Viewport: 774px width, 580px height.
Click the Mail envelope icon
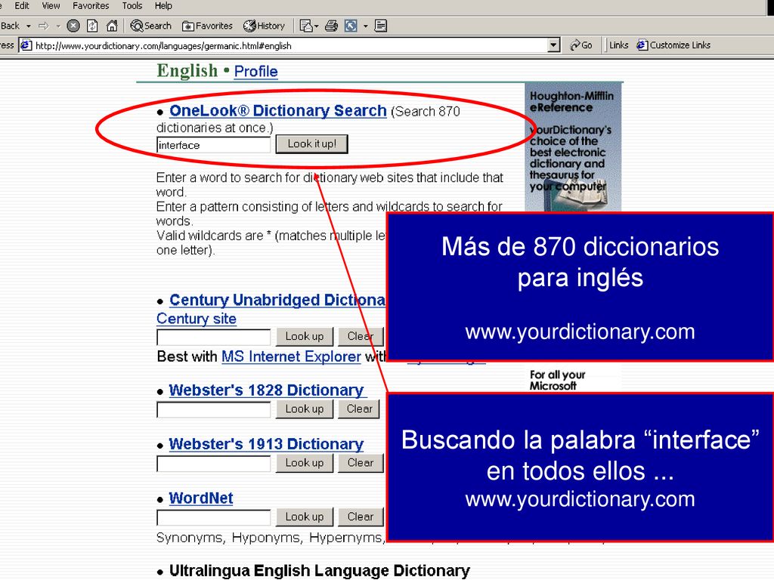tap(305, 26)
